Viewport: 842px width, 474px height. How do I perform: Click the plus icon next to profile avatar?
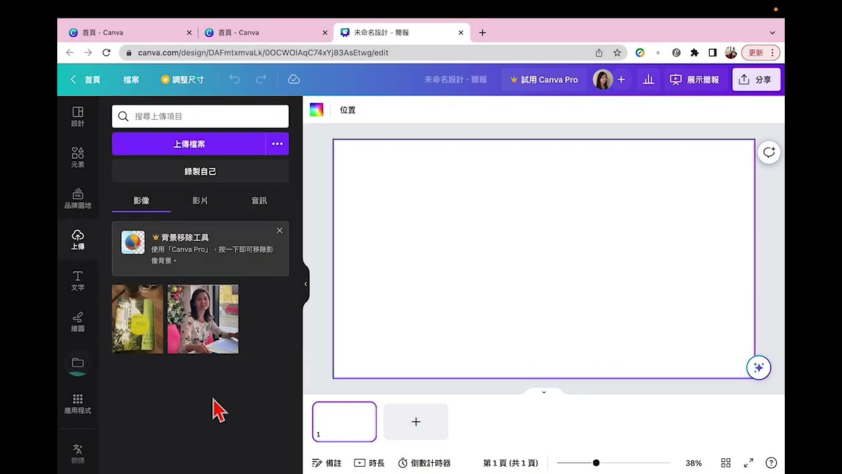coord(621,80)
